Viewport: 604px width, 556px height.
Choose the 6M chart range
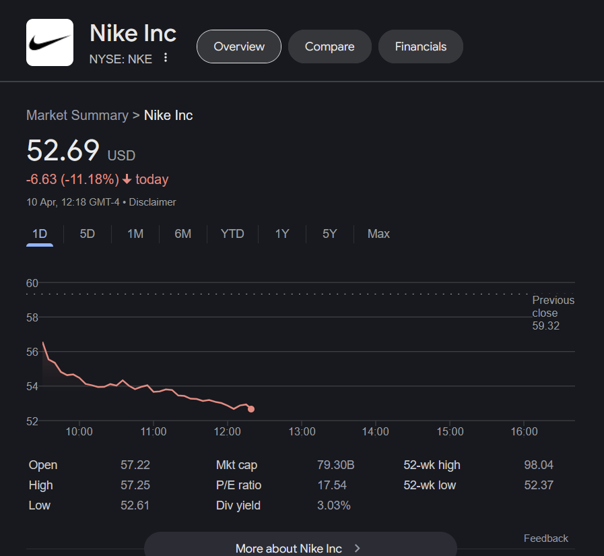[x=183, y=234]
